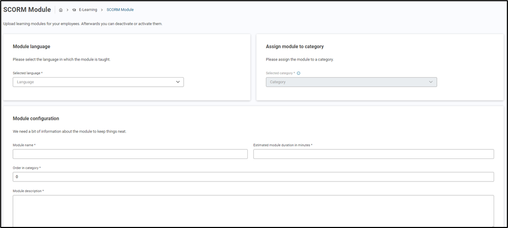Click the Module configuration section heading
The width and height of the screenshot is (508, 228).
pos(36,118)
